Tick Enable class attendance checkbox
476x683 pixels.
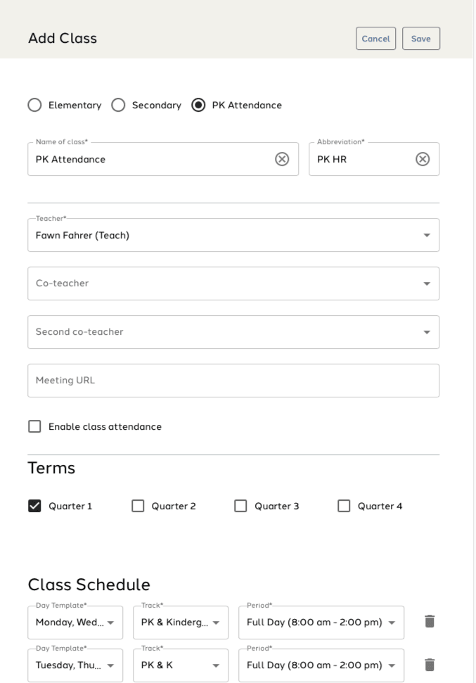click(x=34, y=426)
